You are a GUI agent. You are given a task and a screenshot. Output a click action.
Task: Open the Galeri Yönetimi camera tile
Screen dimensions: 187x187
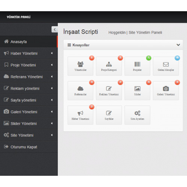(x=166, y=91)
